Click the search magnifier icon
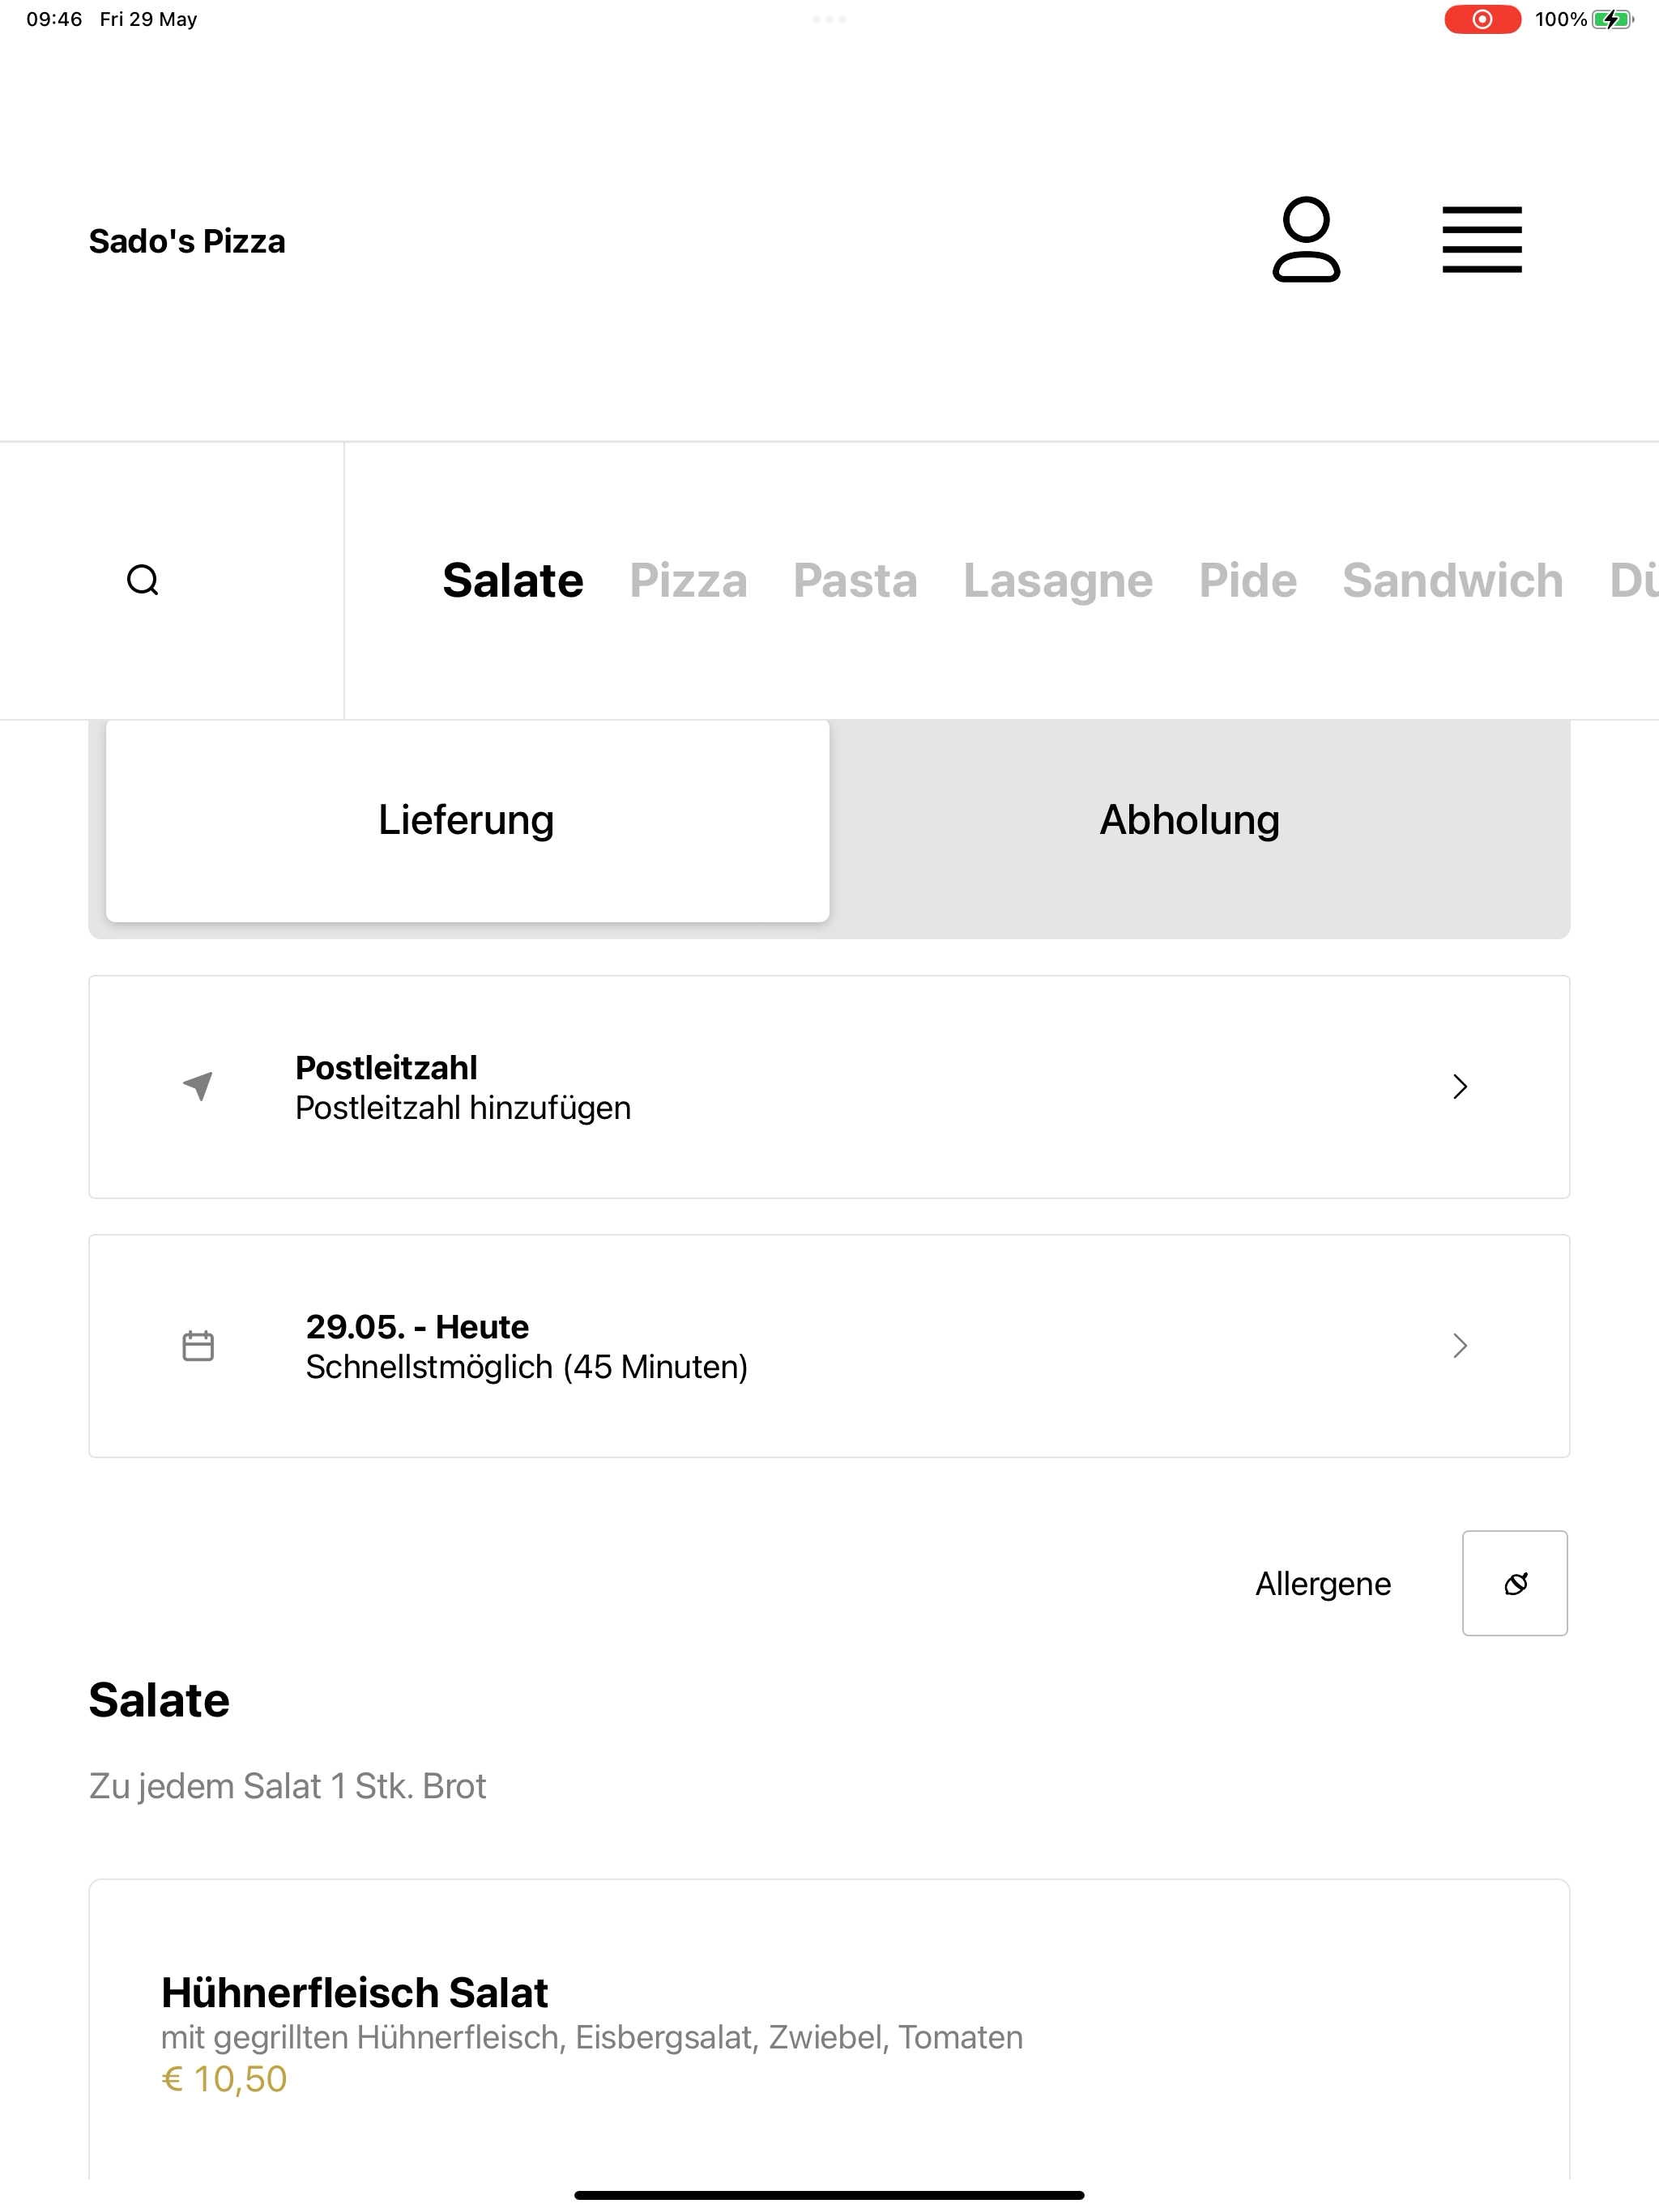Viewport: 1659px width, 2212px height. 143,580
